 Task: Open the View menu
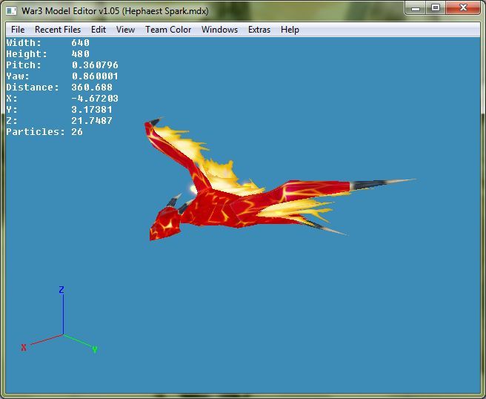pos(125,30)
